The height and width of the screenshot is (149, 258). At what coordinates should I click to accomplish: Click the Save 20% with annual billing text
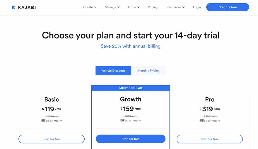tap(131, 46)
